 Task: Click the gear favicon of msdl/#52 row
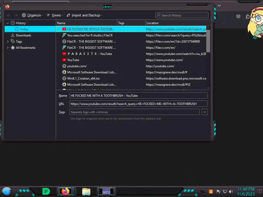click(x=64, y=85)
